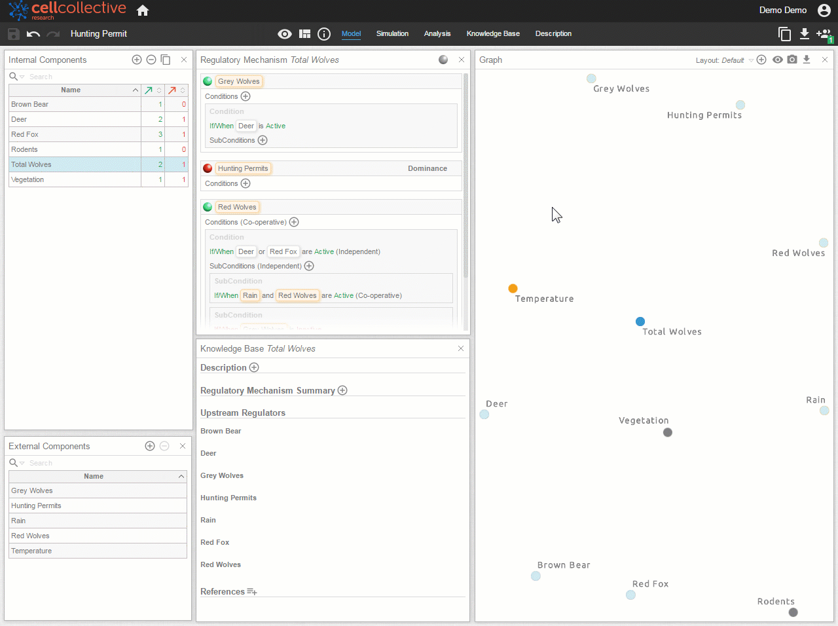Viewport: 838px width, 626px height.
Task: Open the Layout: Default dropdown arrow
Action: tap(751, 60)
